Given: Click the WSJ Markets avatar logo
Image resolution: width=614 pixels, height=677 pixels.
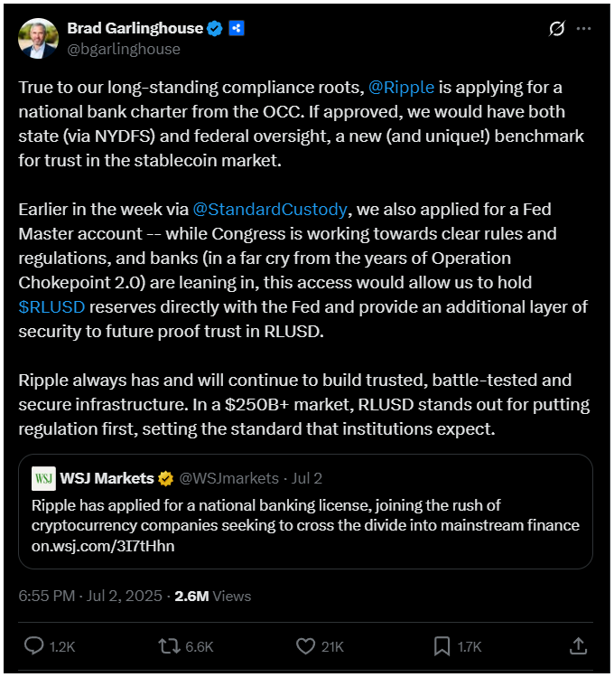Looking at the screenshot, I should 43,477.
